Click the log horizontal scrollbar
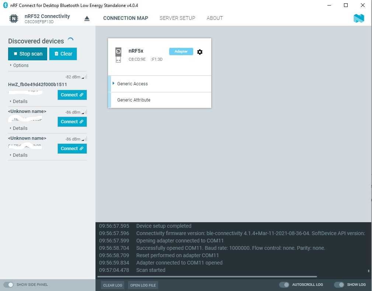372x291 pixels. click(207, 276)
